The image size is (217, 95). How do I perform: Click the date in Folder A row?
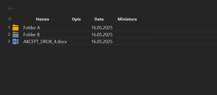point(102,28)
